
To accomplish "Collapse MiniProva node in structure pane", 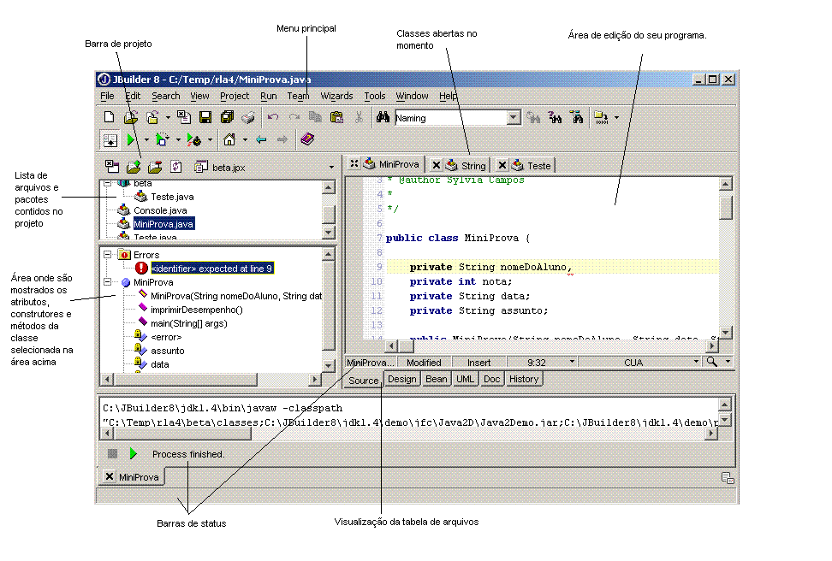I will point(108,282).
